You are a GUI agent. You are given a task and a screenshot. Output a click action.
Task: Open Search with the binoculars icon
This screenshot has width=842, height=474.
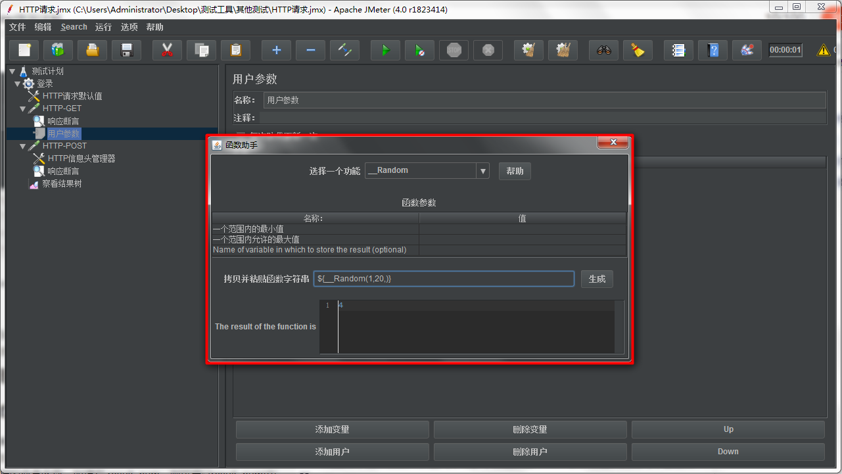604,50
